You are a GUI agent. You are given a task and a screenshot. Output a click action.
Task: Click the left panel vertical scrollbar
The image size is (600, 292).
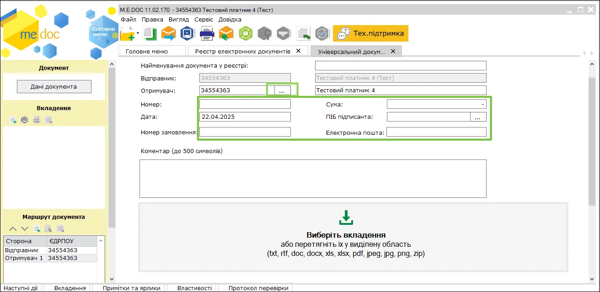[112, 149]
